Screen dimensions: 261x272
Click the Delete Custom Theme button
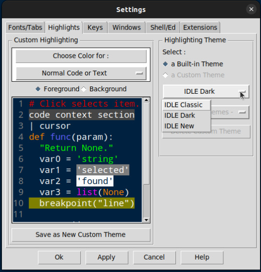(206, 131)
